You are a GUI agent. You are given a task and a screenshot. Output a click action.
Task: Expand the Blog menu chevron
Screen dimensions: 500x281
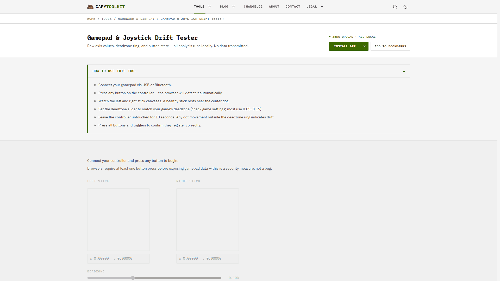click(x=233, y=7)
